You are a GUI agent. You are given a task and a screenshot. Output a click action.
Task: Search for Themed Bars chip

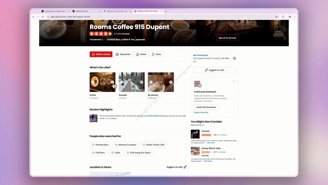(x=100, y=145)
